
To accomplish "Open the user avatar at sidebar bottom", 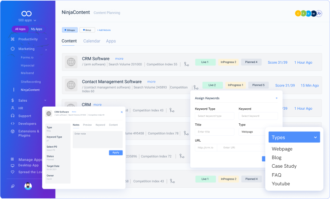I will click(x=28, y=186).
